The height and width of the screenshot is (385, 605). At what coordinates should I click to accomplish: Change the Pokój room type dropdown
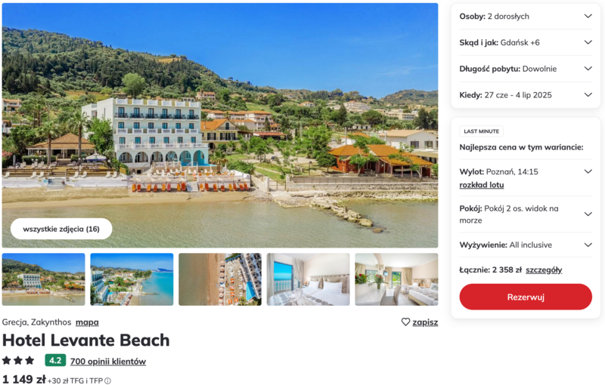pos(526,214)
